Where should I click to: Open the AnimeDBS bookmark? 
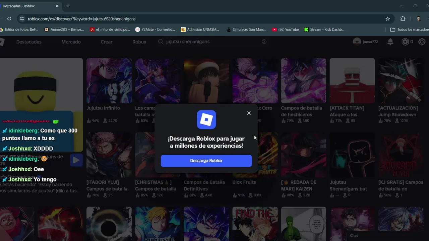64,29
